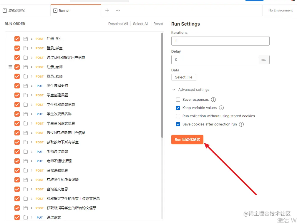
Task: Uncheck the 注册_老师 request
Action: (17, 67)
